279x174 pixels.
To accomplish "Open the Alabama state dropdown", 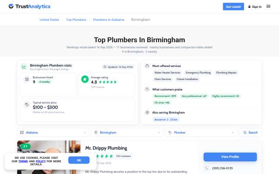I will pos(53,132).
